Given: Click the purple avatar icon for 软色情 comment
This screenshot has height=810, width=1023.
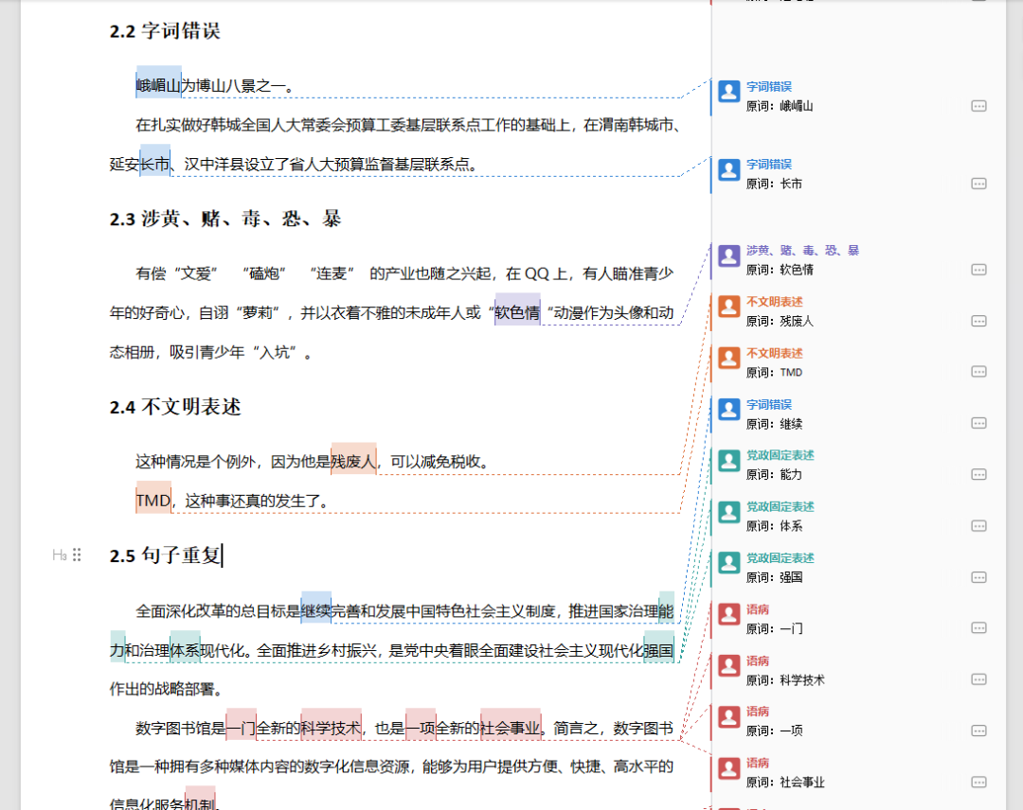Looking at the screenshot, I should [728, 256].
